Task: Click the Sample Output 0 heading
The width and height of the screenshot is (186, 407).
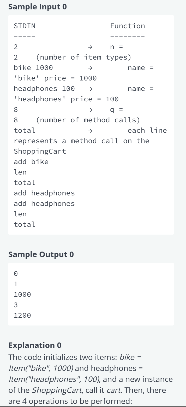Action: click(41, 254)
